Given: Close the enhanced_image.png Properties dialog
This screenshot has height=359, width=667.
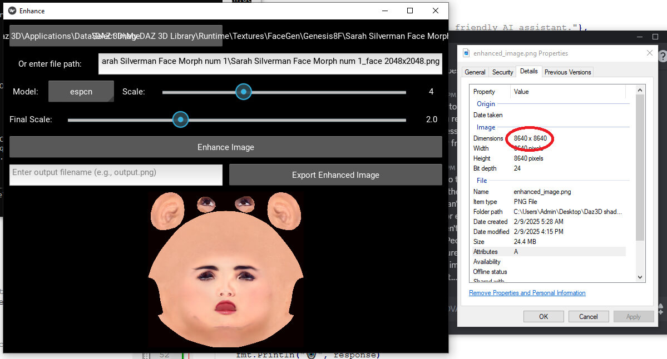Looking at the screenshot, I should (649, 53).
